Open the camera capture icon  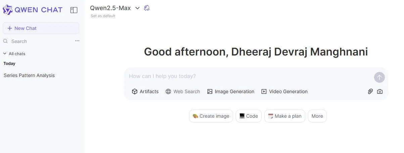[x=380, y=91]
